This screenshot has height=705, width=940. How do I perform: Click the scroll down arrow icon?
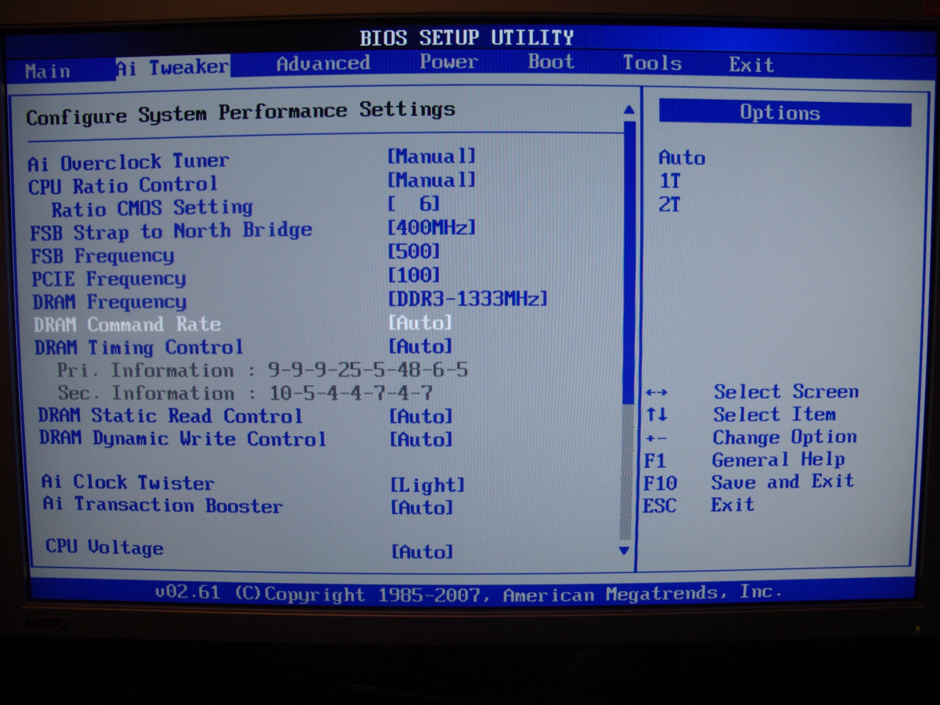coord(624,550)
